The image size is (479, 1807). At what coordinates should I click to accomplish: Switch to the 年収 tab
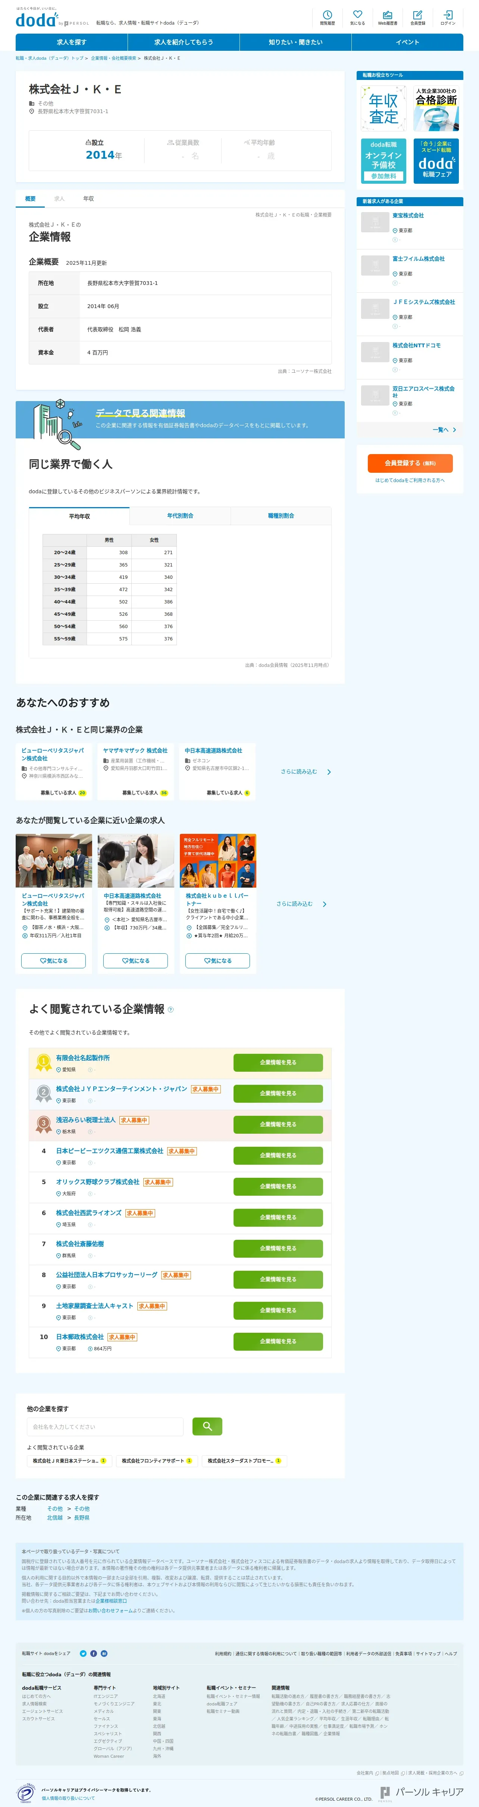[x=88, y=199]
